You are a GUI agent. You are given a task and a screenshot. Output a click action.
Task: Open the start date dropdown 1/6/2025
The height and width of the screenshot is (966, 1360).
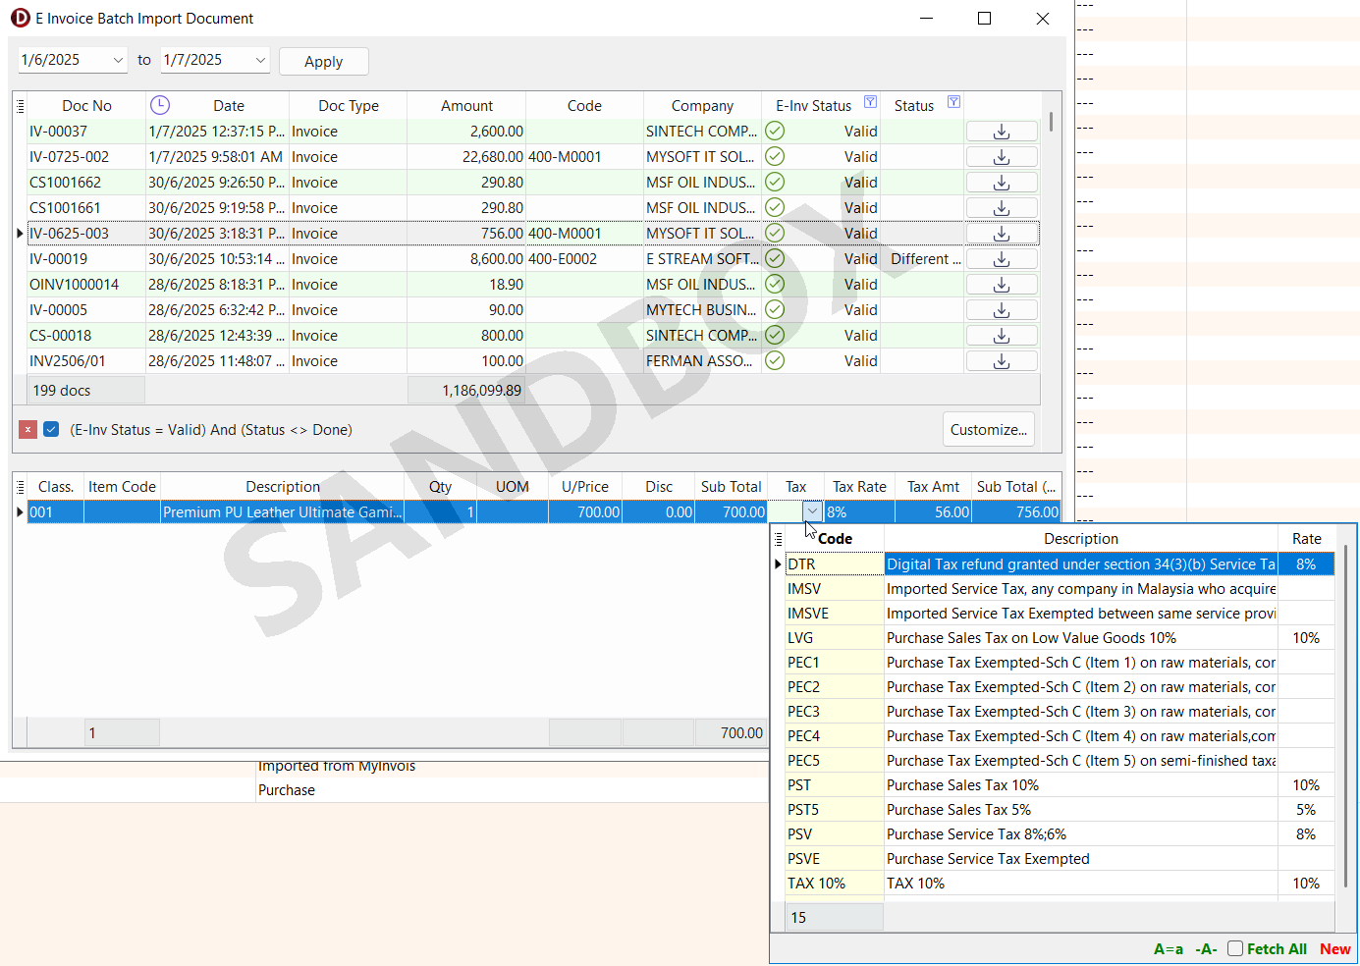click(x=118, y=60)
